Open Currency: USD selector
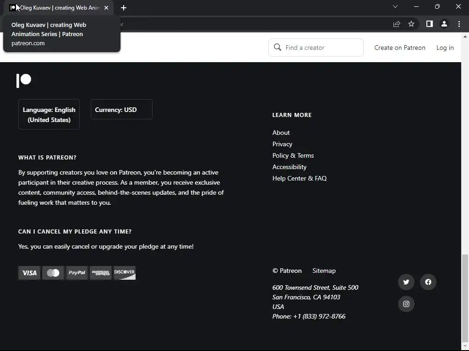Image resolution: width=469 pixels, height=351 pixels. click(121, 109)
